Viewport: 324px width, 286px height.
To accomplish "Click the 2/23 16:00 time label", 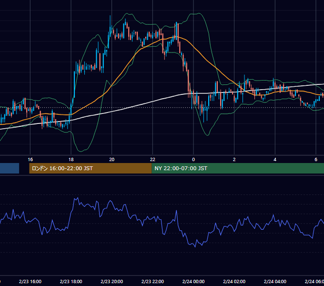I will pyautogui.click(x=30, y=281).
